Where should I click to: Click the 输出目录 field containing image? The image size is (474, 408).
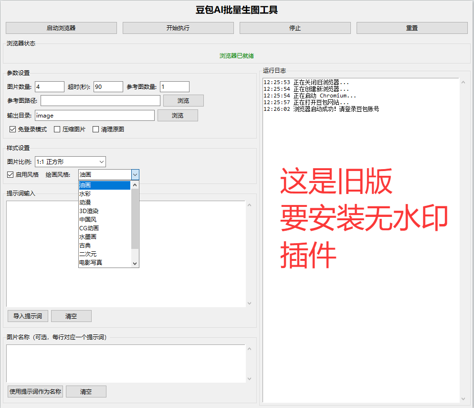[95, 116]
